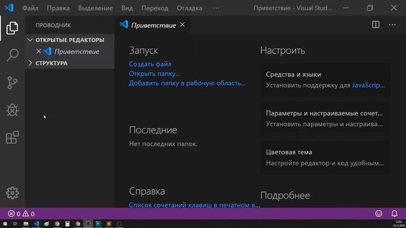This screenshot has height=228, width=406.
Task: Open the Search view icon
Action: (12, 55)
